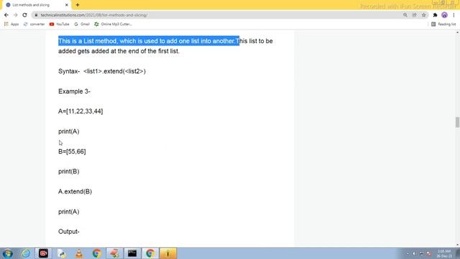
Task: Open the purple profile avatar menu
Action: click(x=444, y=15)
